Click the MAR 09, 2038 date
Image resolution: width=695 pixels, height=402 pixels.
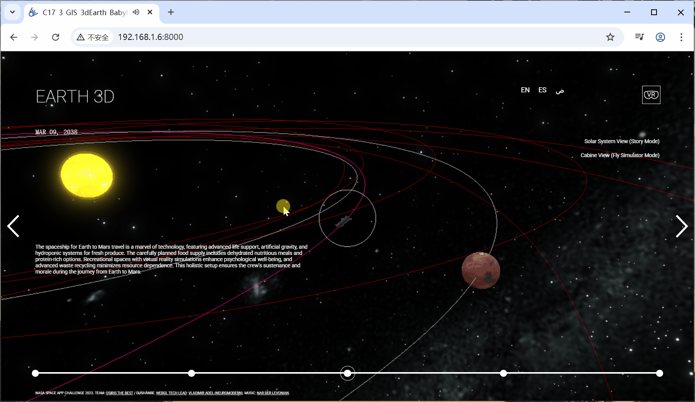[56, 132]
